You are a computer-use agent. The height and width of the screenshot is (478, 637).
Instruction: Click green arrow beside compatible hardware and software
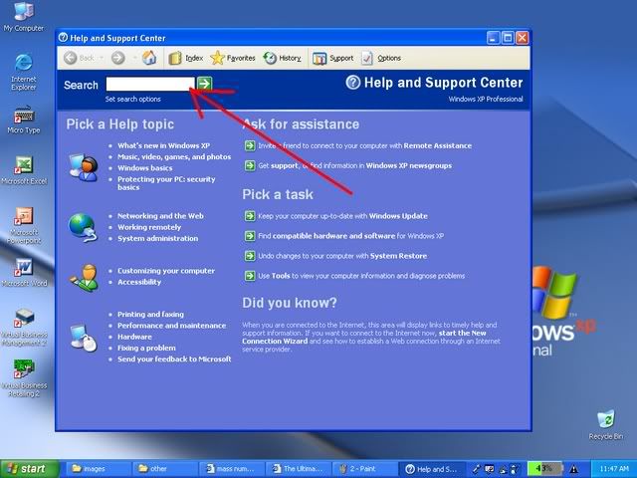coord(250,236)
